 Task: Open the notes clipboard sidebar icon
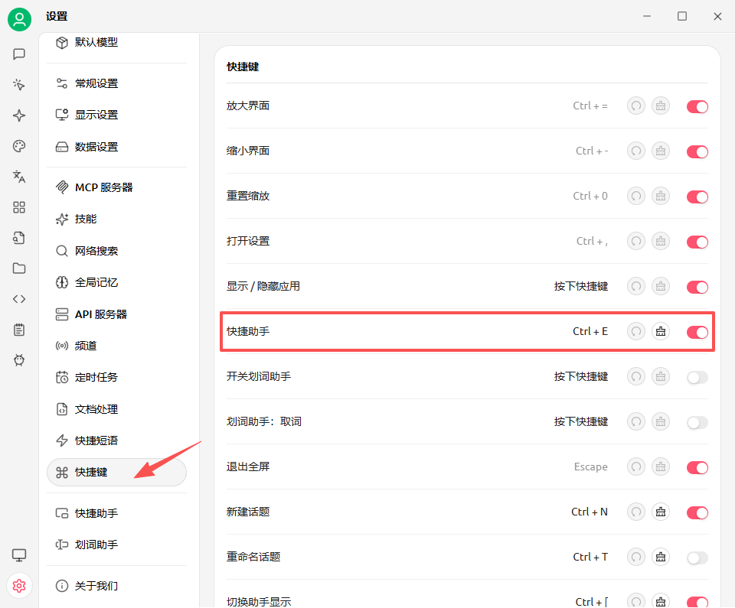click(x=19, y=330)
